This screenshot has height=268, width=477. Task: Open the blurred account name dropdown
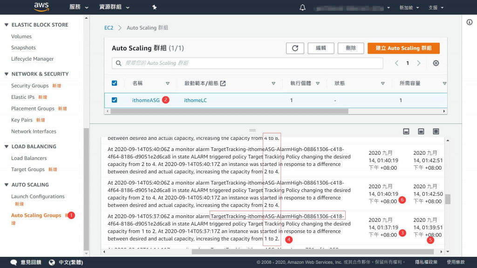click(x=353, y=8)
